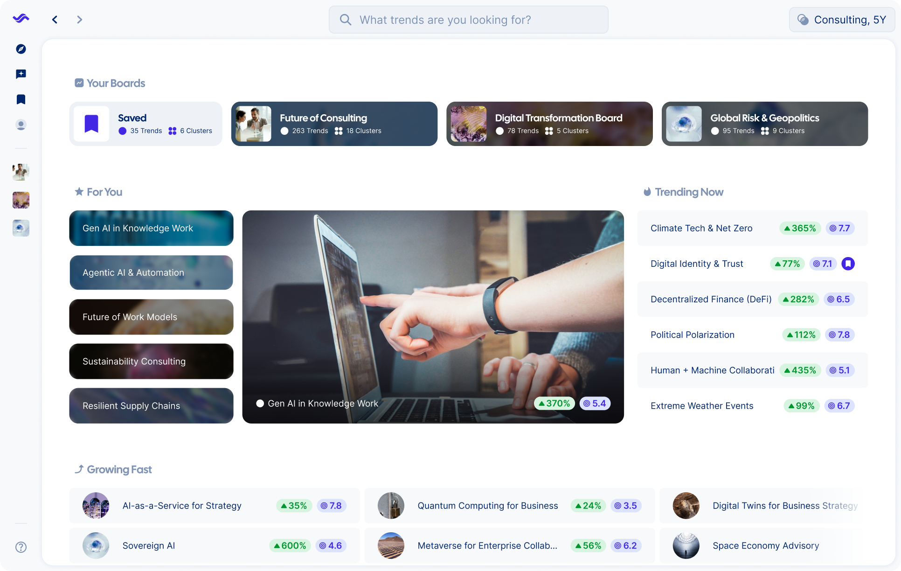The image size is (901, 571).
Task: Select the Sustainability Consulting topic card
Action: (x=151, y=361)
